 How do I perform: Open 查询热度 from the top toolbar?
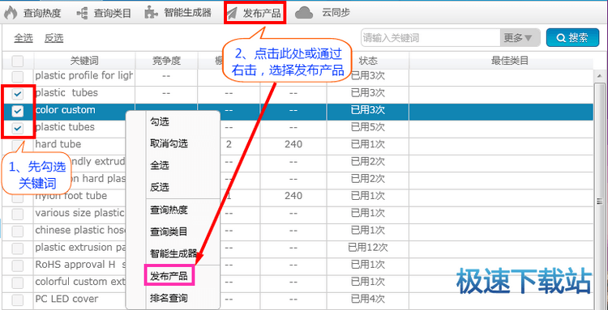(42, 14)
